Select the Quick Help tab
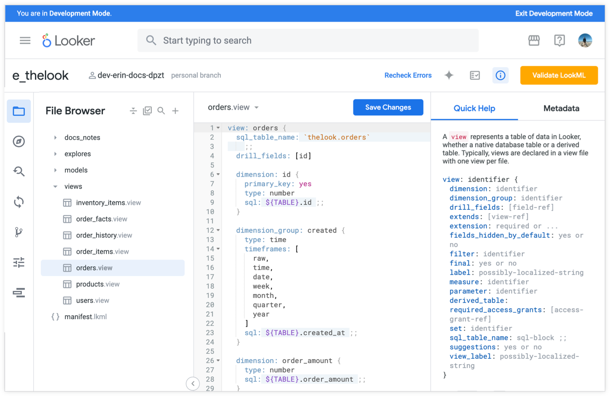 (x=474, y=108)
